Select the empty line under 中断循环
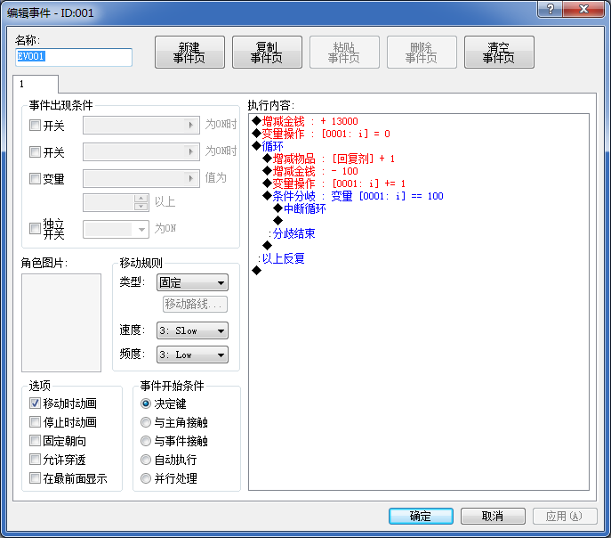611x538 pixels. point(277,221)
